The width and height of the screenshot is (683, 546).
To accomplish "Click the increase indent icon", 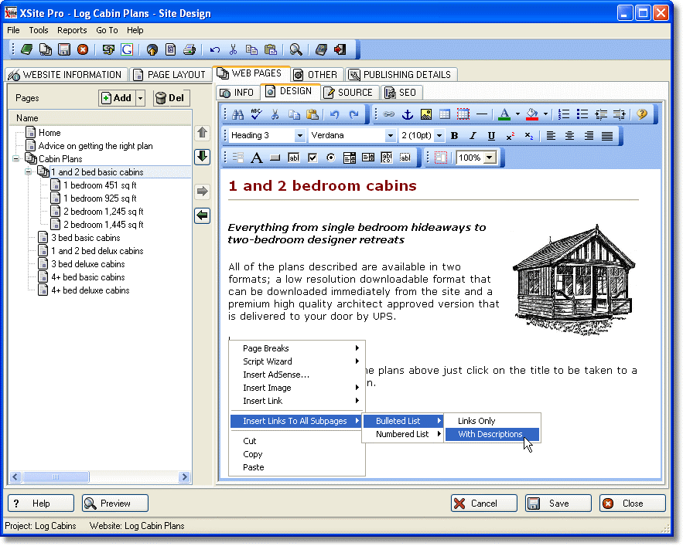I will point(619,114).
